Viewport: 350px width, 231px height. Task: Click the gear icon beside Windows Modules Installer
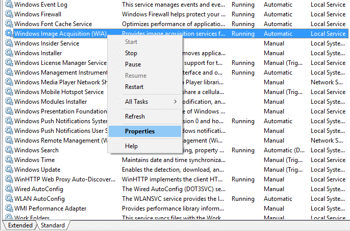tap(9, 102)
